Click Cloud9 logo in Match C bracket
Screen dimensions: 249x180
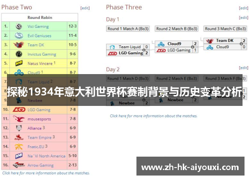point(210,47)
